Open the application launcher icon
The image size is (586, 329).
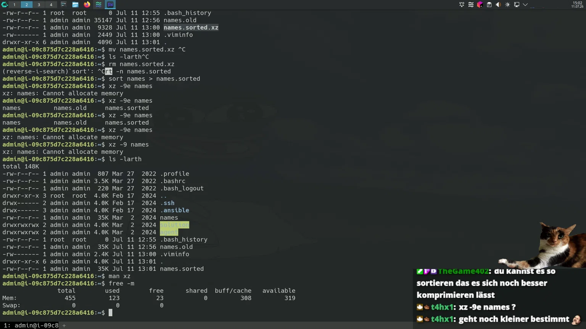5,5
